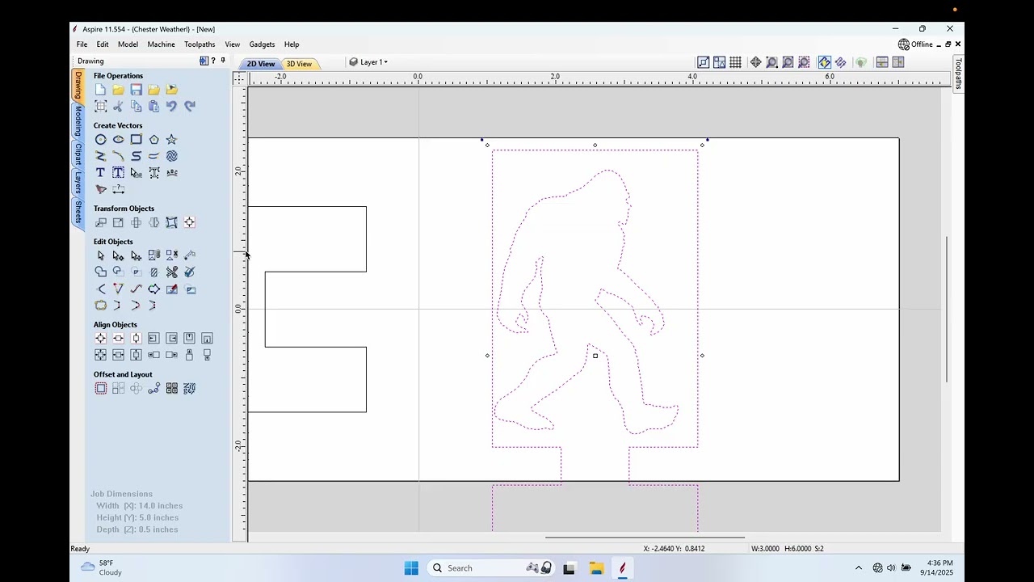The image size is (1034, 582).
Task: Select the Selection arrow tool
Action: 100,255
